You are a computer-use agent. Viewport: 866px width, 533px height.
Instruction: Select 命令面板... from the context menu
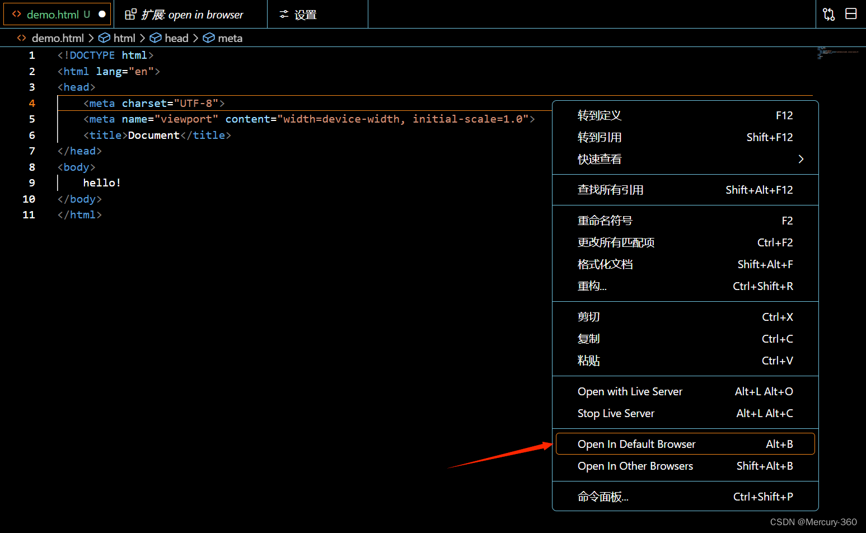tap(602, 496)
